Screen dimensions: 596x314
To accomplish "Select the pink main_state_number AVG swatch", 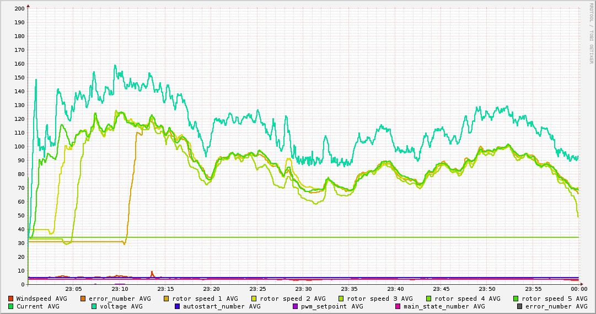I will [x=398, y=306].
